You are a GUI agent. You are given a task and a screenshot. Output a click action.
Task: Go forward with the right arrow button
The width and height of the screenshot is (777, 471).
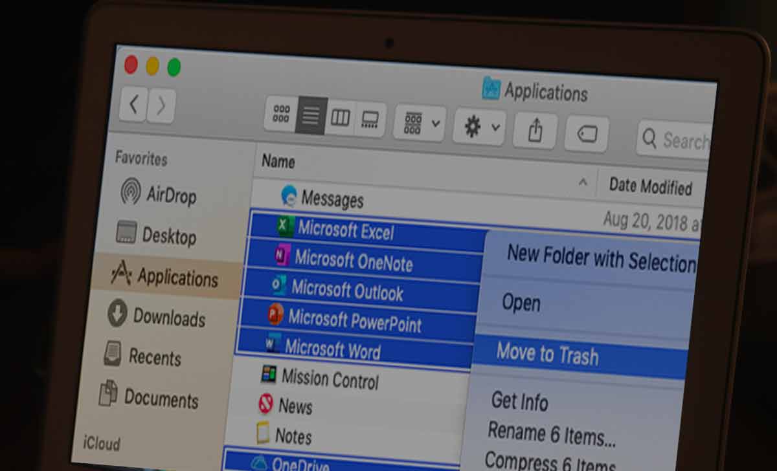(161, 106)
